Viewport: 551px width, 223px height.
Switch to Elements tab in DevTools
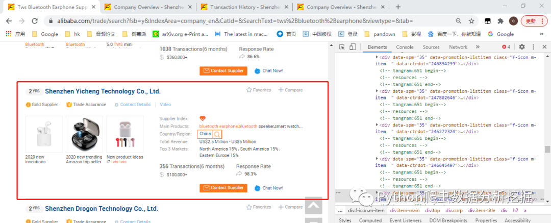pyautogui.click(x=377, y=47)
